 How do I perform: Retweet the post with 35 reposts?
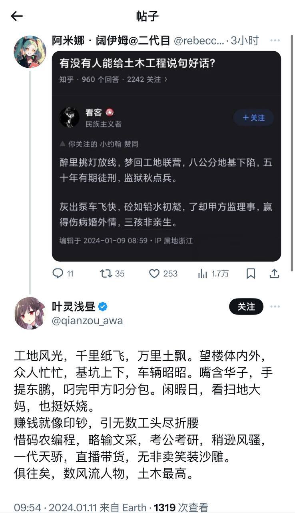pyautogui.click(x=112, y=274)
